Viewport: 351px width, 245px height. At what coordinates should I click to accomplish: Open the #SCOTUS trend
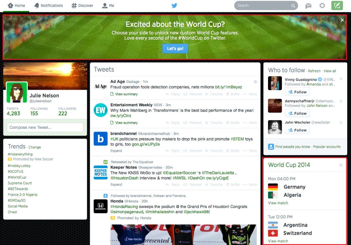click(15, 172)
